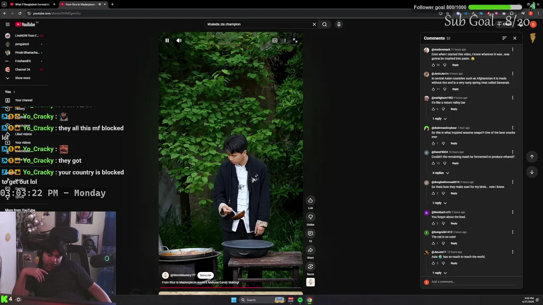Like @douglasthomas8513's comment
The width and height of the screenshot is (543, 305).
coord(433,194)
